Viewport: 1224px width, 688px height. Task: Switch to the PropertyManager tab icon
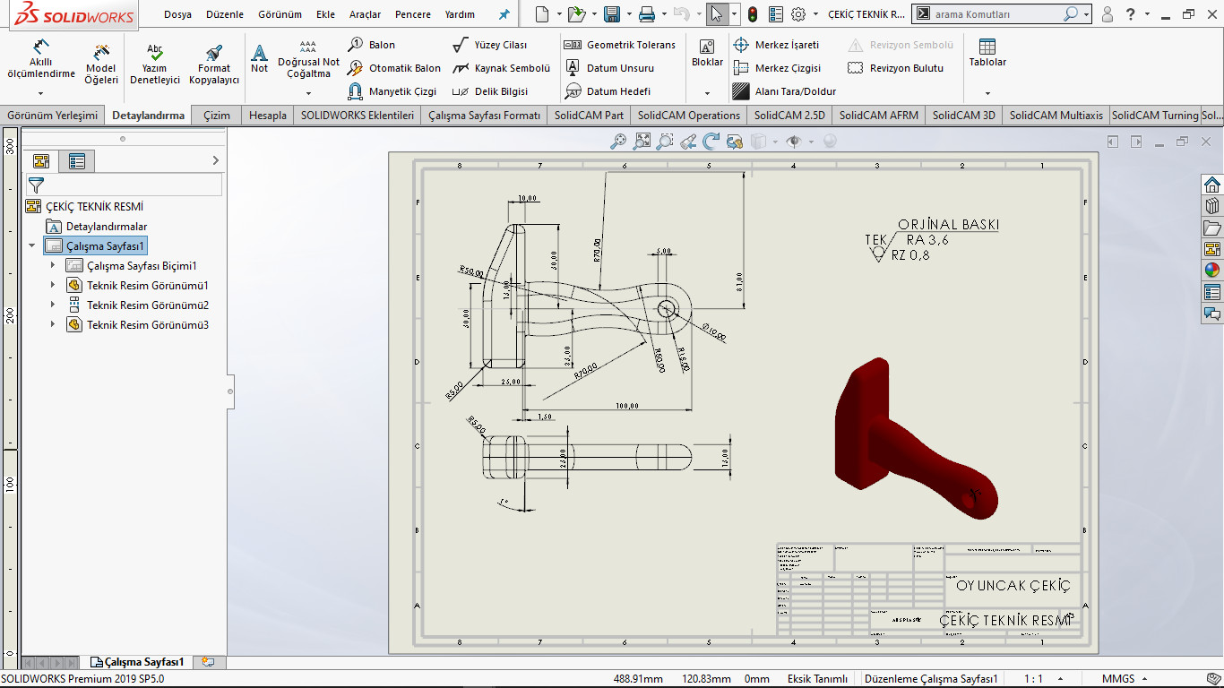[x=77, y=161]
